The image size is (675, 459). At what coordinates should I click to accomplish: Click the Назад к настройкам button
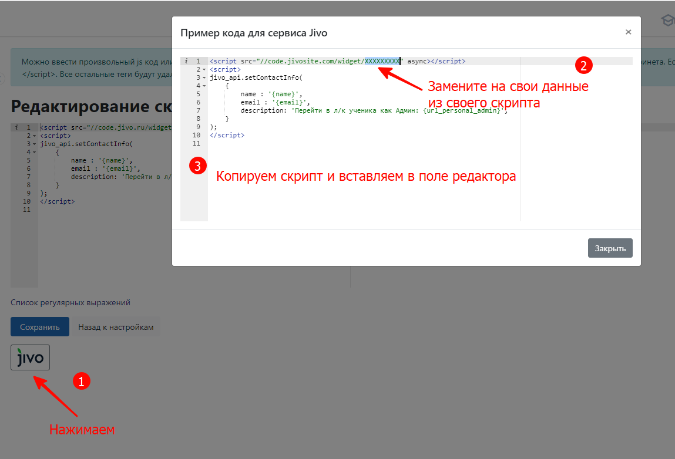115,327
